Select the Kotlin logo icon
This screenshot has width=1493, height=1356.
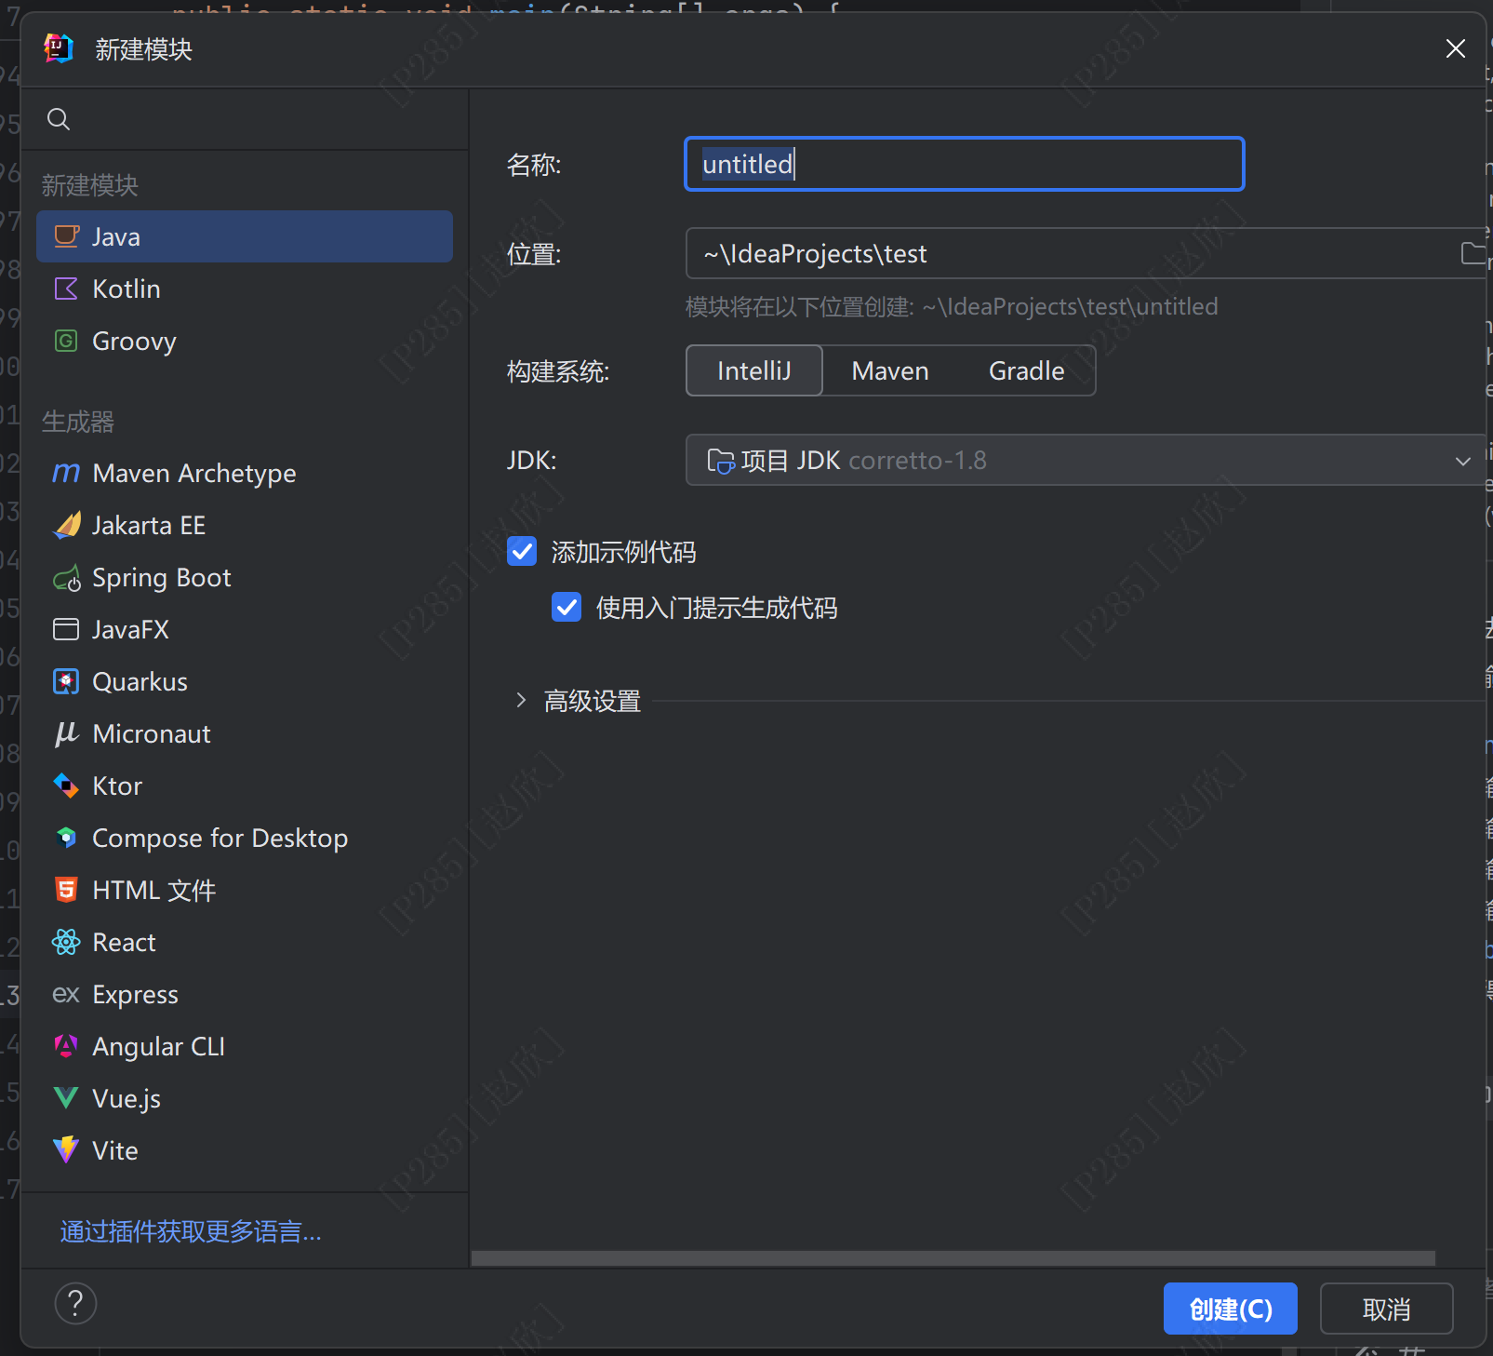point(66,289)
